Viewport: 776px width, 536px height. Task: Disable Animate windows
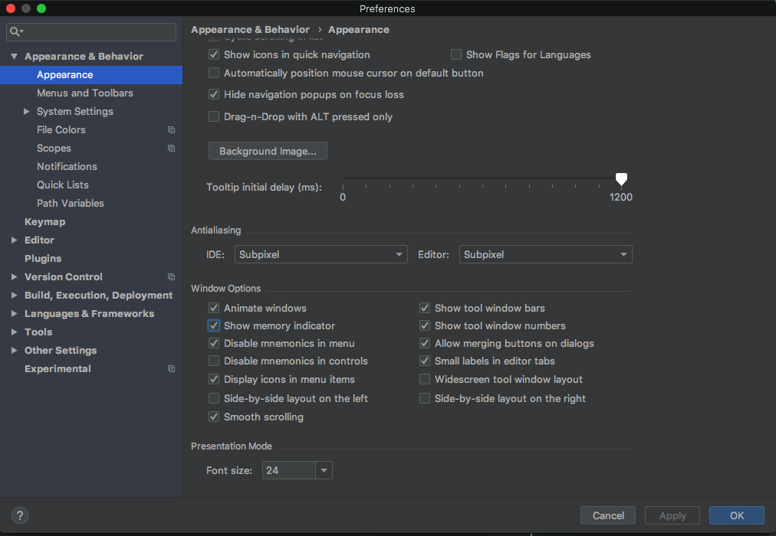213,308
